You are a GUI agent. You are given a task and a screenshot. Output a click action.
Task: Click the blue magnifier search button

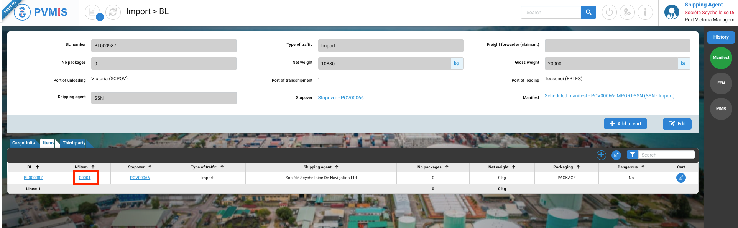pos(588,12)
